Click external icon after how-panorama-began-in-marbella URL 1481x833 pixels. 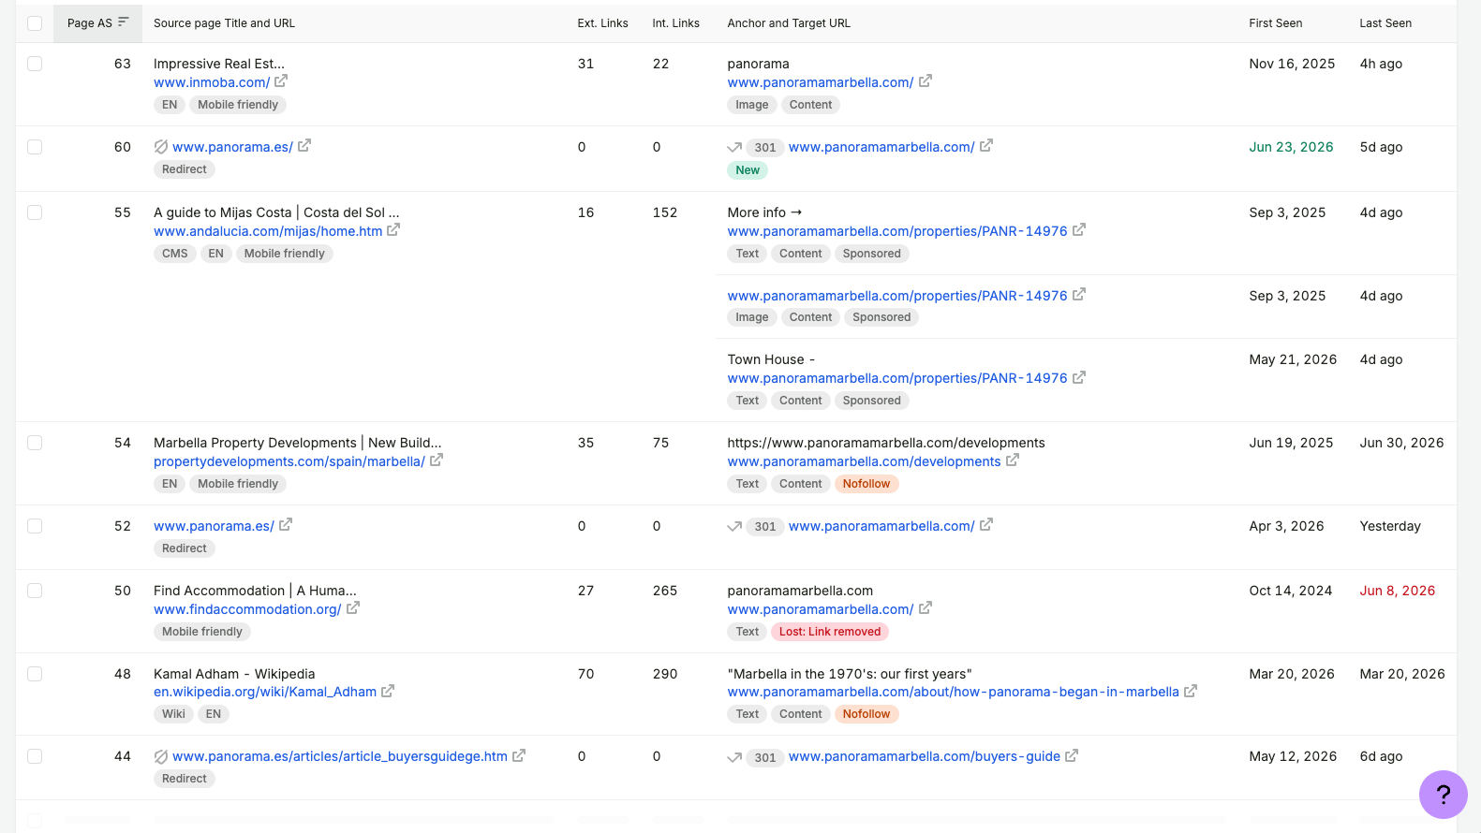pyautogui.click(x=1191, y=691)
